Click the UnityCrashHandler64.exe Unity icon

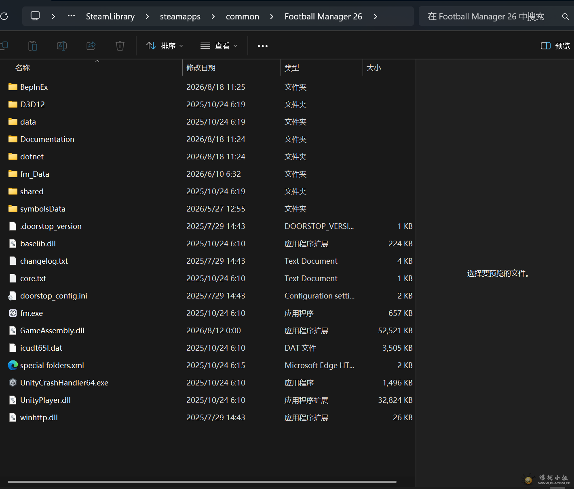13,383
